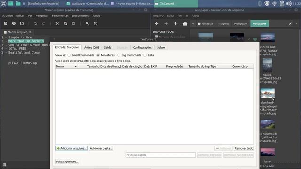Select the andrew-ruiz wallpaper thumbnail
Image resolution: width=301 pixels, height=169 pixels.
(x=268, y=38)
